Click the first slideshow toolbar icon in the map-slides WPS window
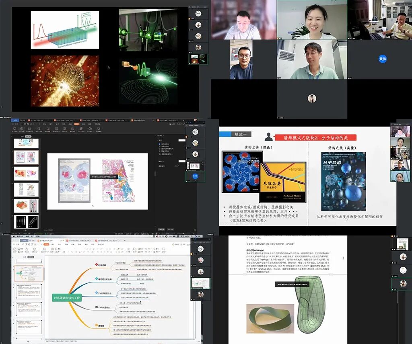This screenshot has height=344, width=412. pos(14,129)
